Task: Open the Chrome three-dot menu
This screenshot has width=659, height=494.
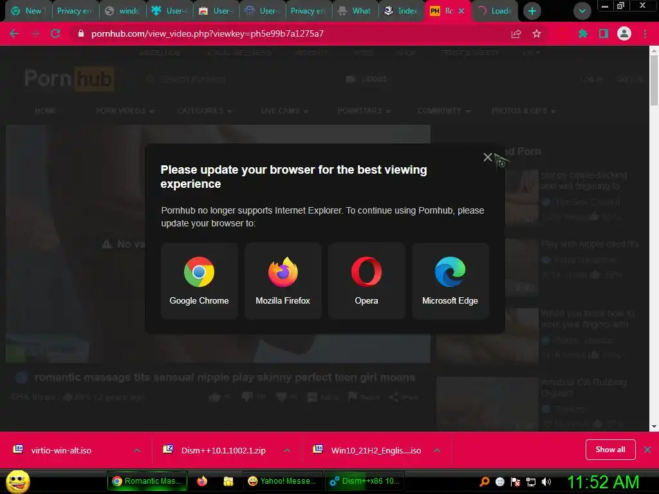Action: [645, 33]
